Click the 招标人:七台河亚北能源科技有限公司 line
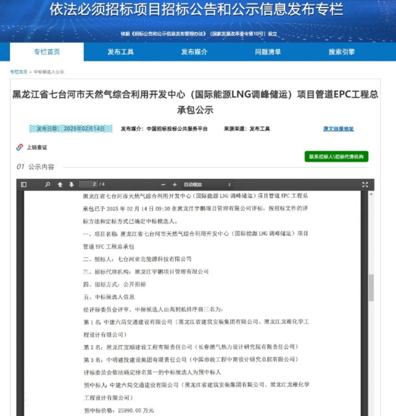This screenshot has height=416, width=396. 137,259
